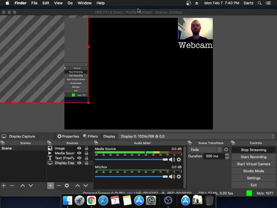
Task: Click the Duration 300 ms field
Action: pyautogui.click(x=214, y=156)
